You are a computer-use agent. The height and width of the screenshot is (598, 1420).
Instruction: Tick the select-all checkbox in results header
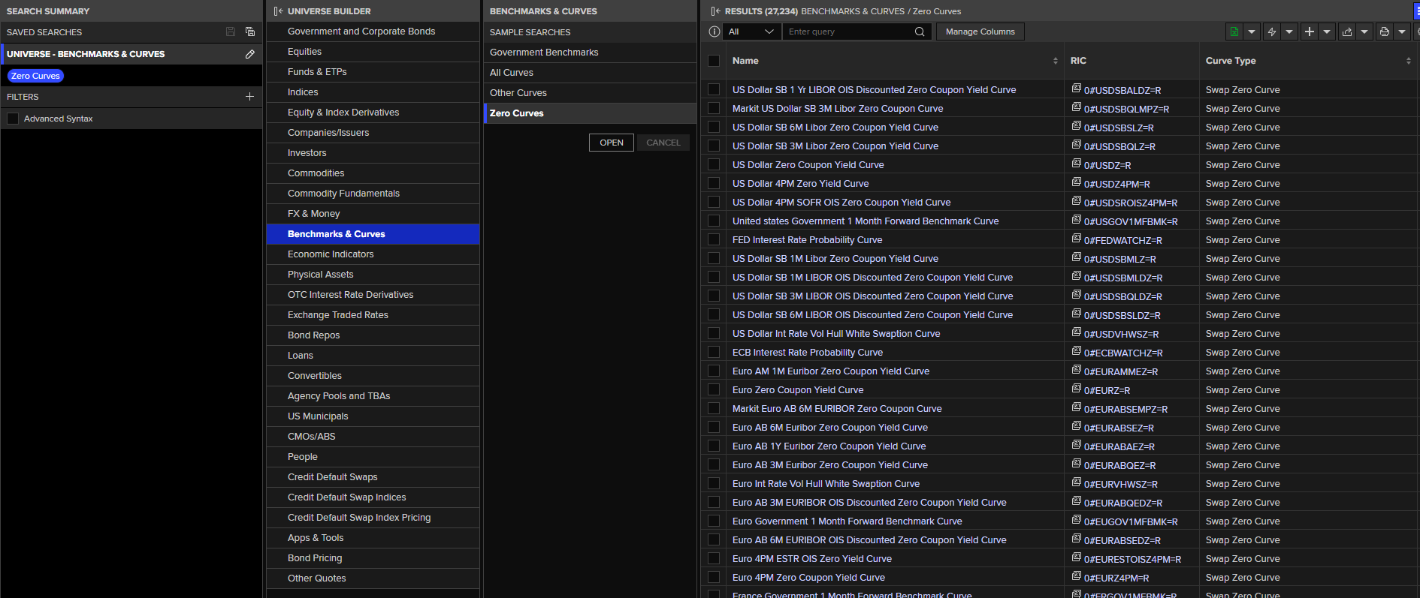point(714,61)
